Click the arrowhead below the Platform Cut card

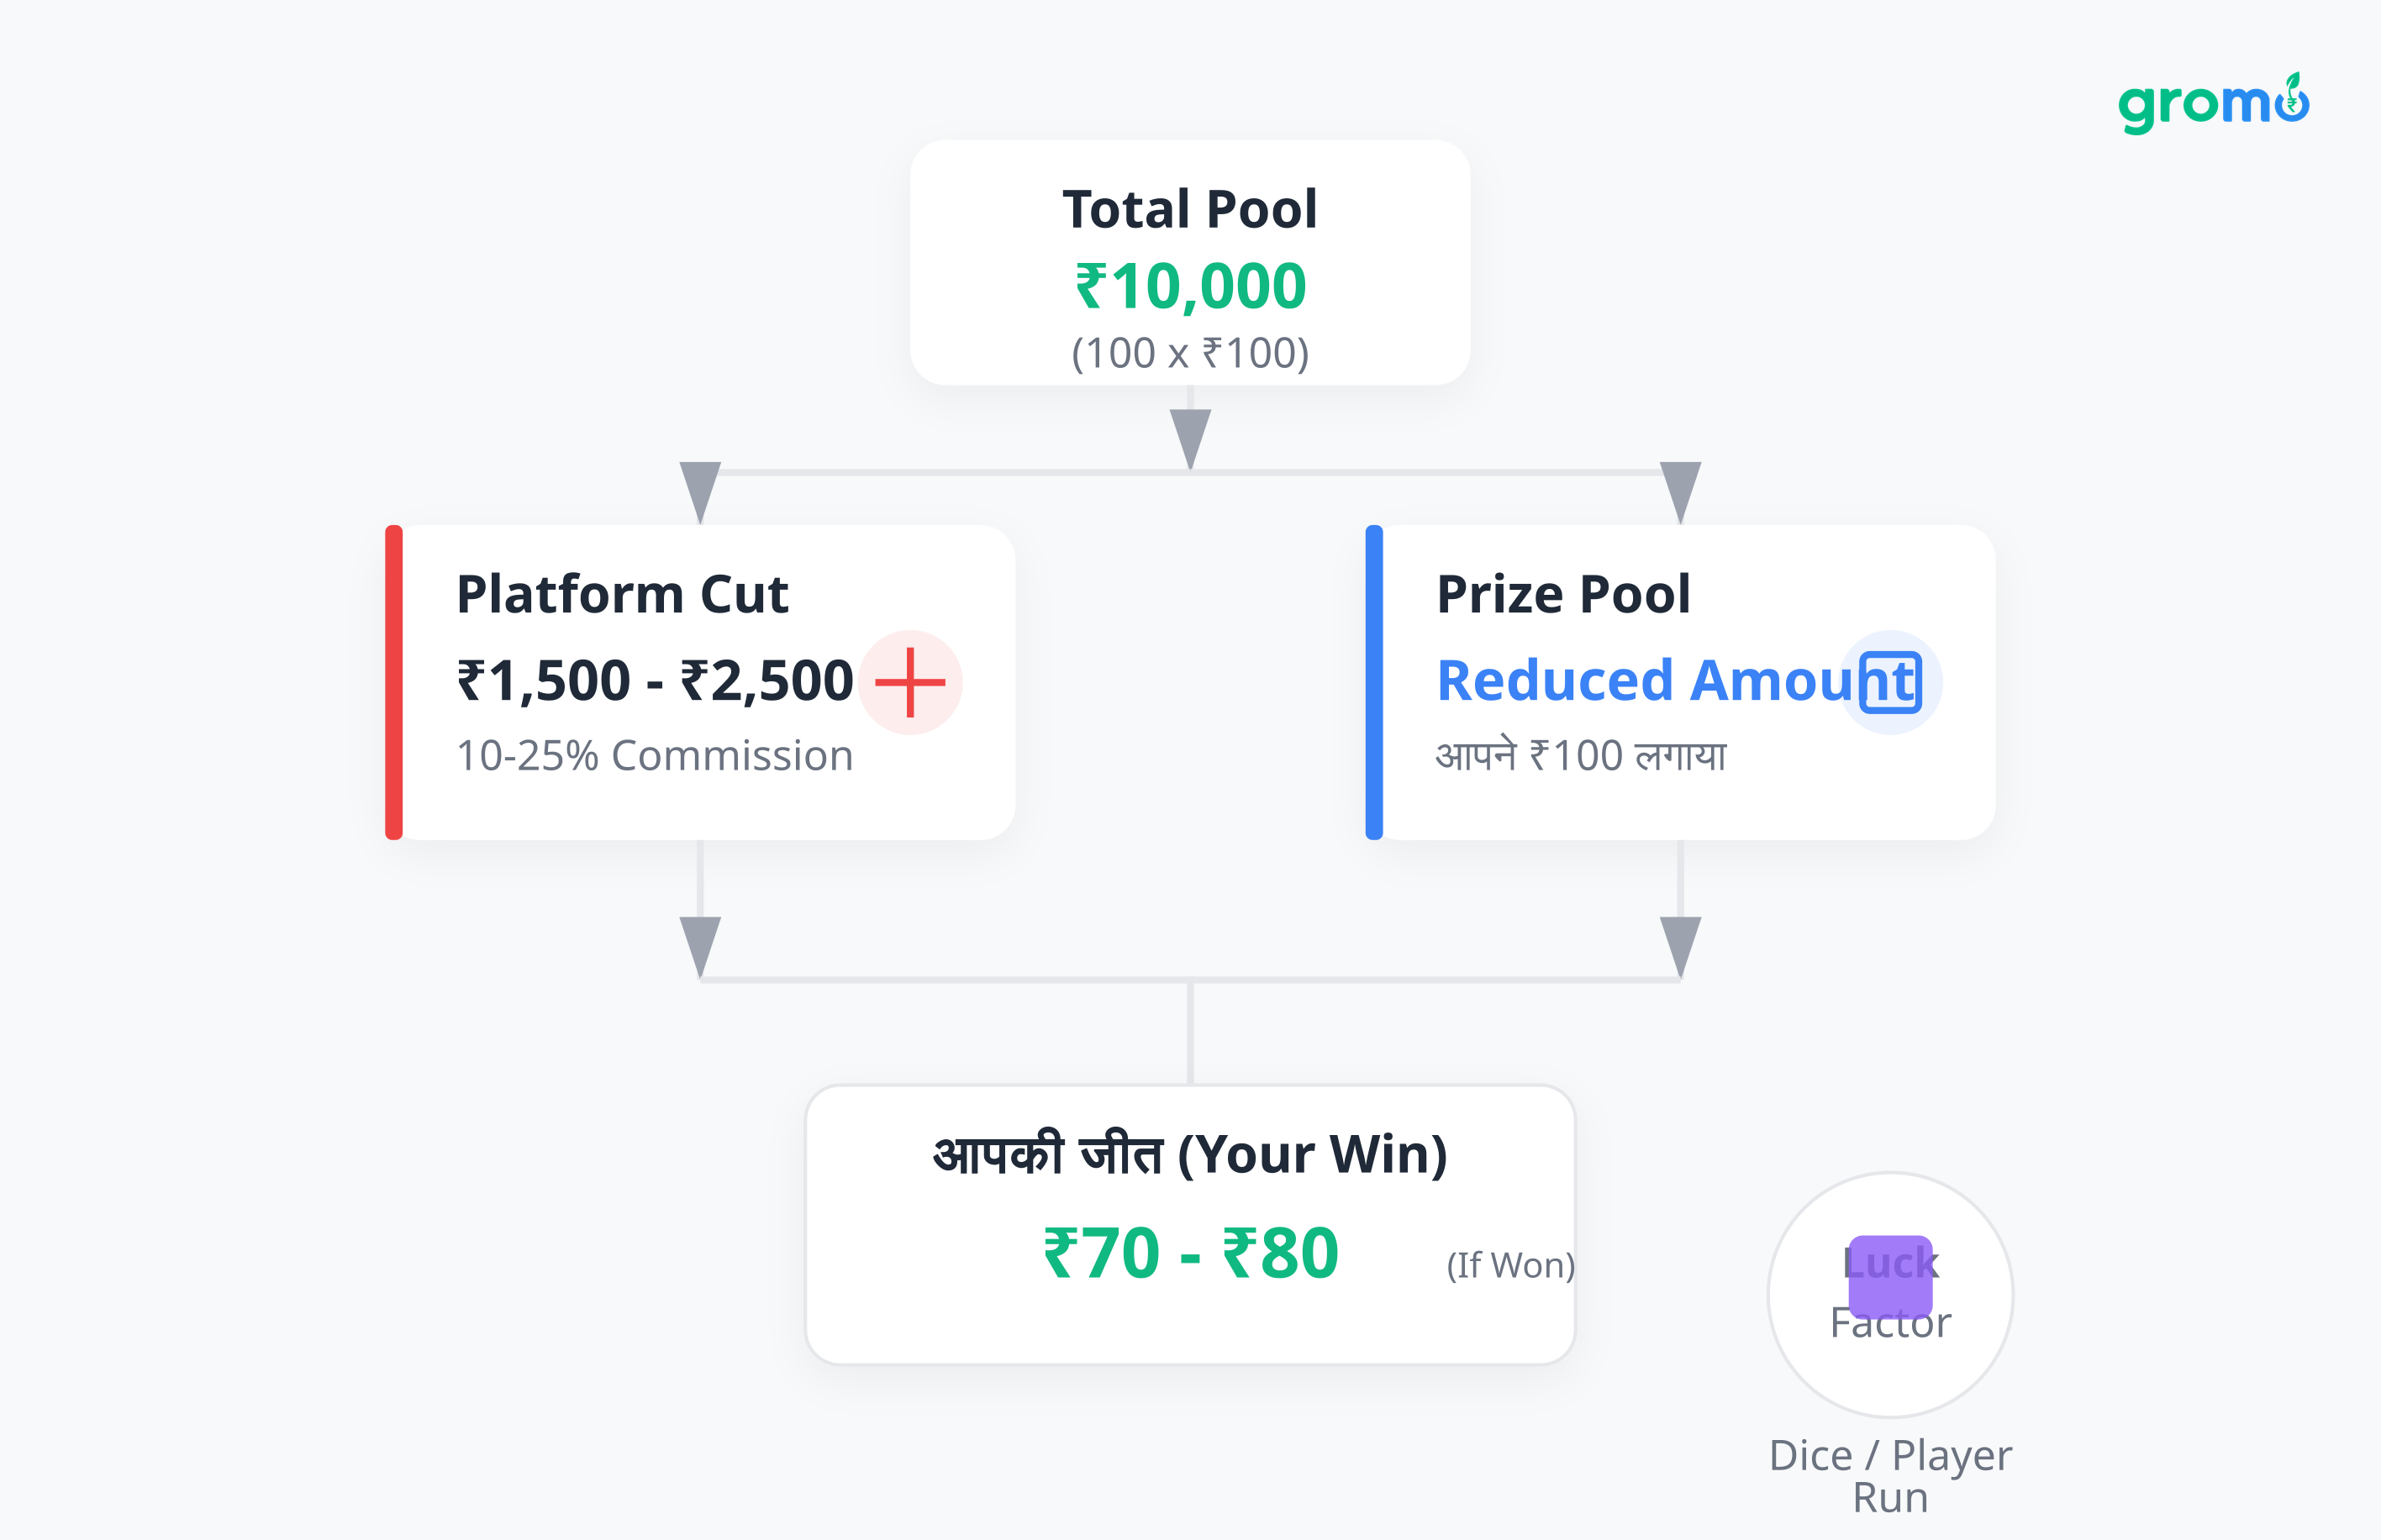(700, 944)
